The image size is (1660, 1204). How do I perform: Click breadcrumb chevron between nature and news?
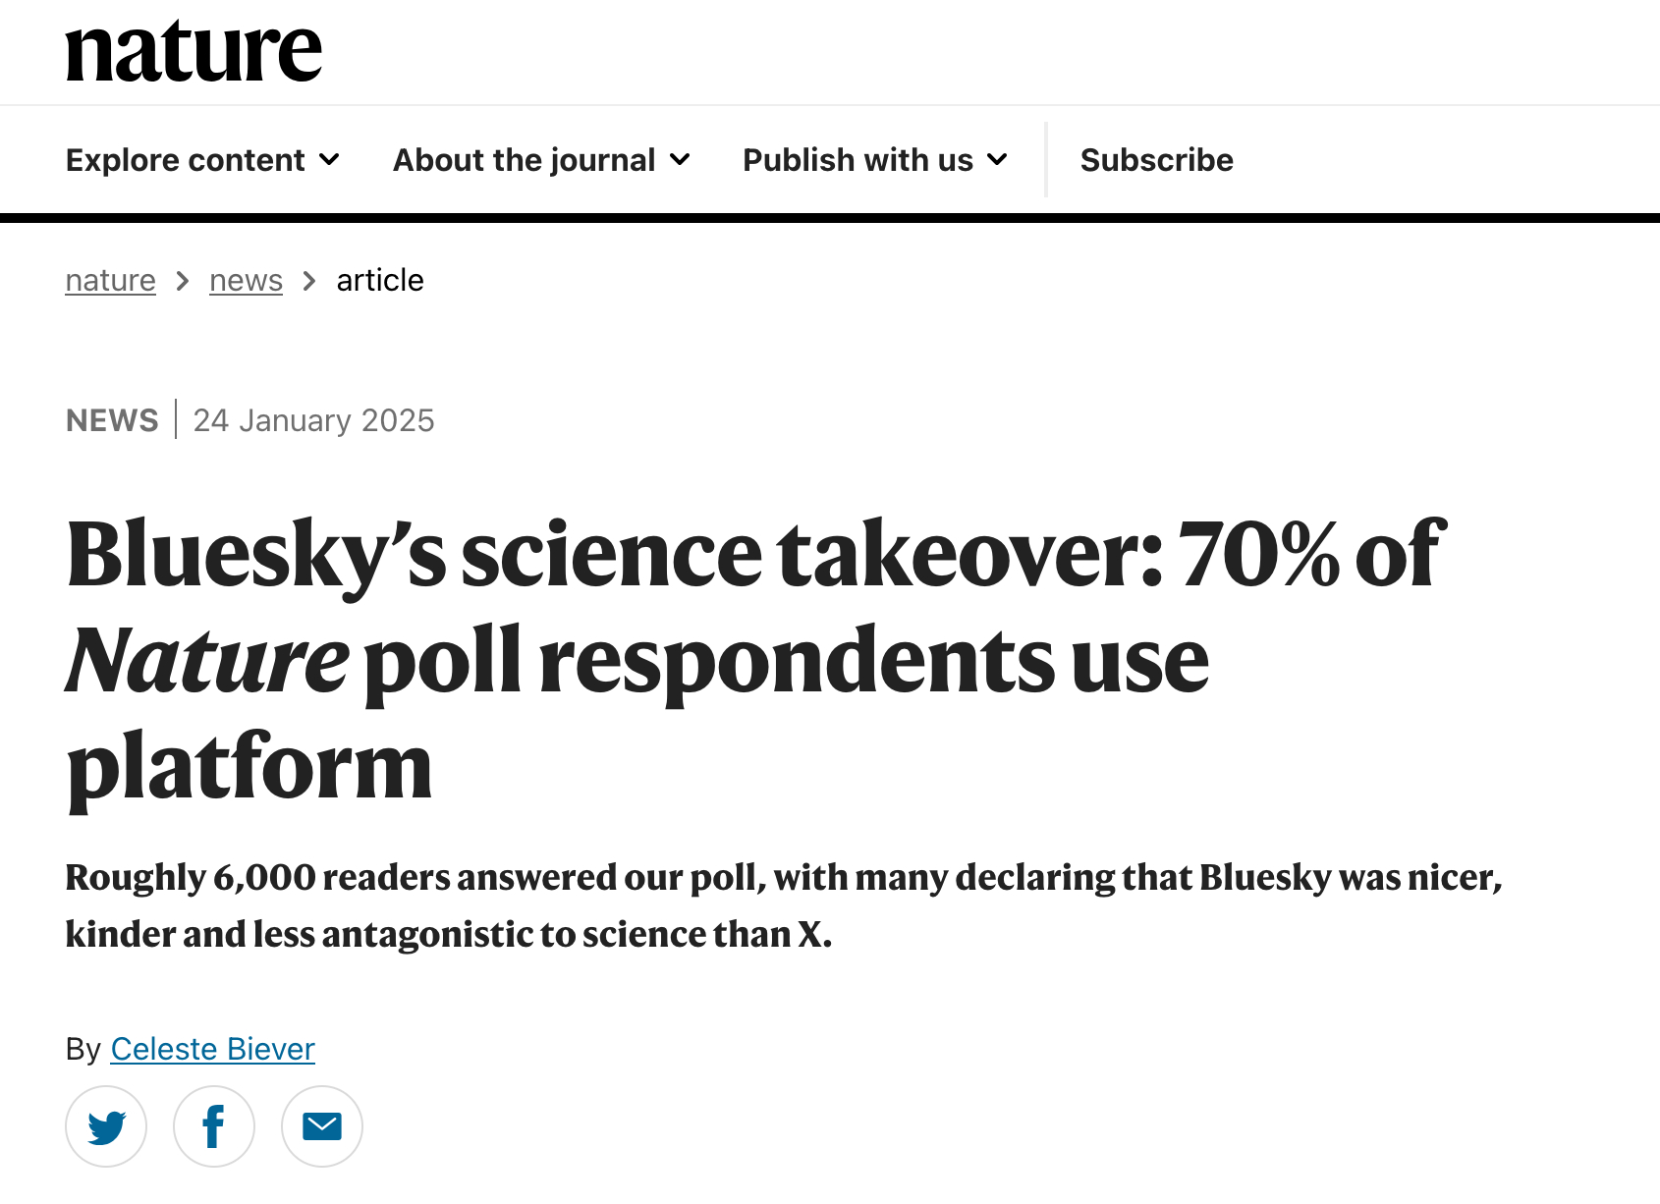182,281
